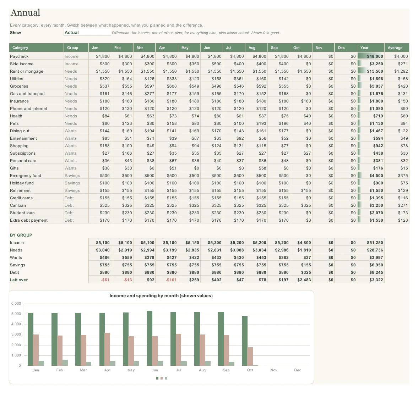Select the Annual page title
418x393 pixels.
tap(25, 12)
